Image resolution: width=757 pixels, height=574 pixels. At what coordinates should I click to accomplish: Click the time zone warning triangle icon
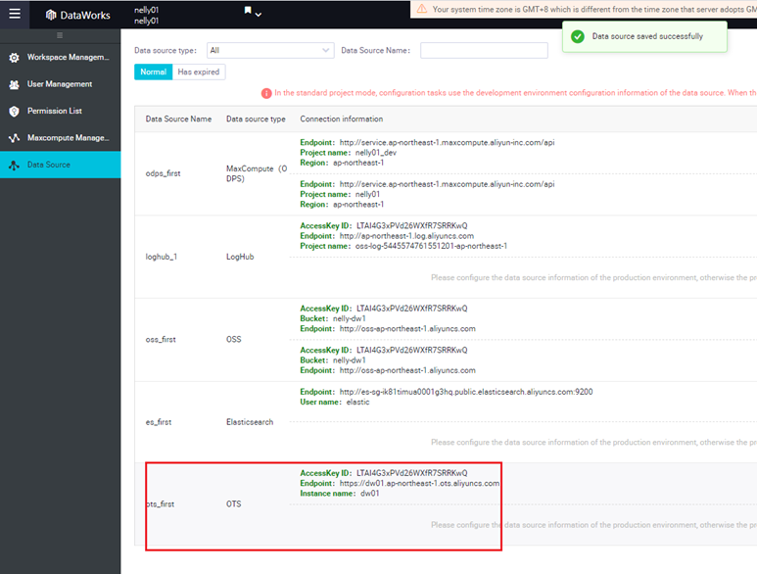pyautogui.click(x=422, y=9)
